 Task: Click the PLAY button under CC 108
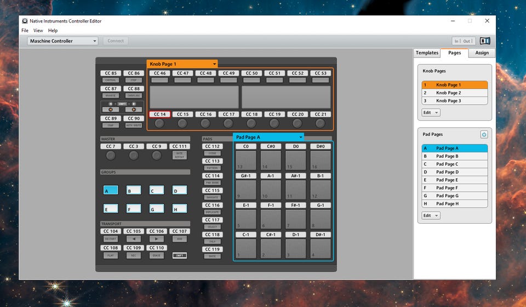tap(111, 255)
